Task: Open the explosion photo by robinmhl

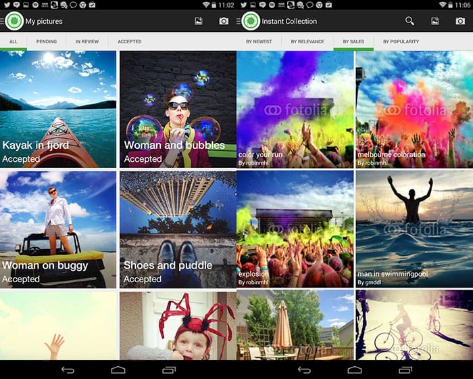Action: pos(295,229)
